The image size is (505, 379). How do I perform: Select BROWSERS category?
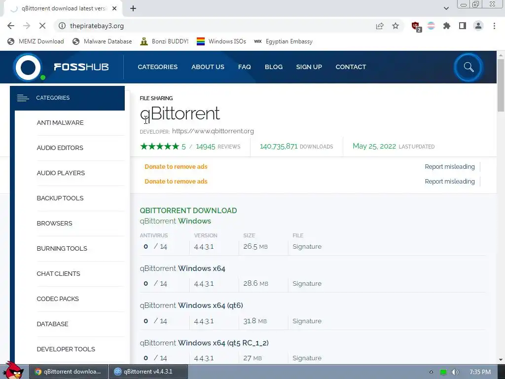pos(54,223)
